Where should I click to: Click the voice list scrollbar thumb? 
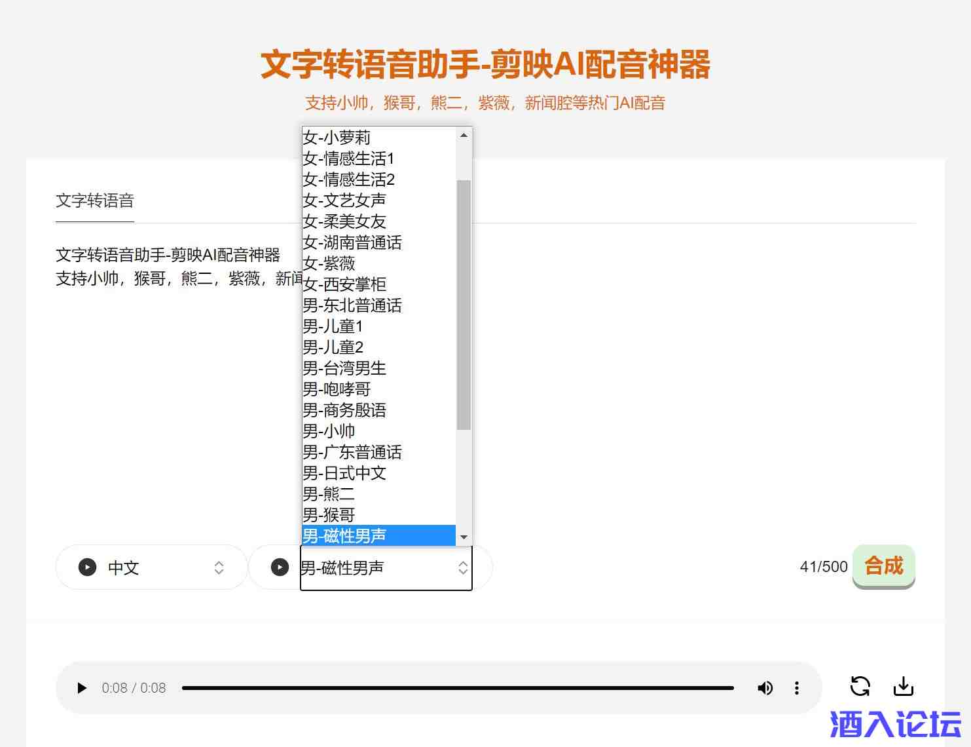464,305
